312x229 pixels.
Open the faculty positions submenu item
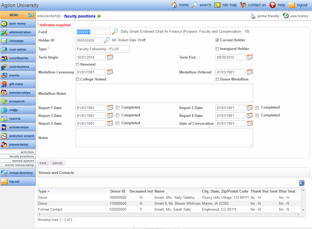click(22, 156)
